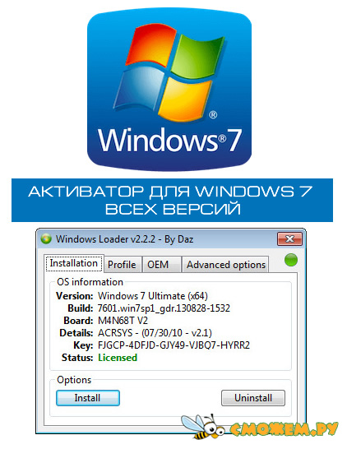Viewport: 347px width, 449px height.
Task: Click the green status indicator circle
Action: 291,260
